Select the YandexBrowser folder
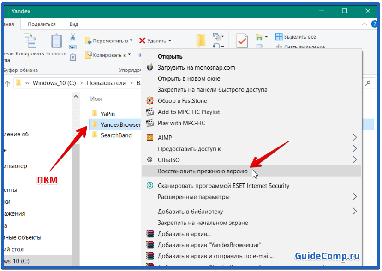The height and width of the screenshot is (271, 382). coord(115,124)
